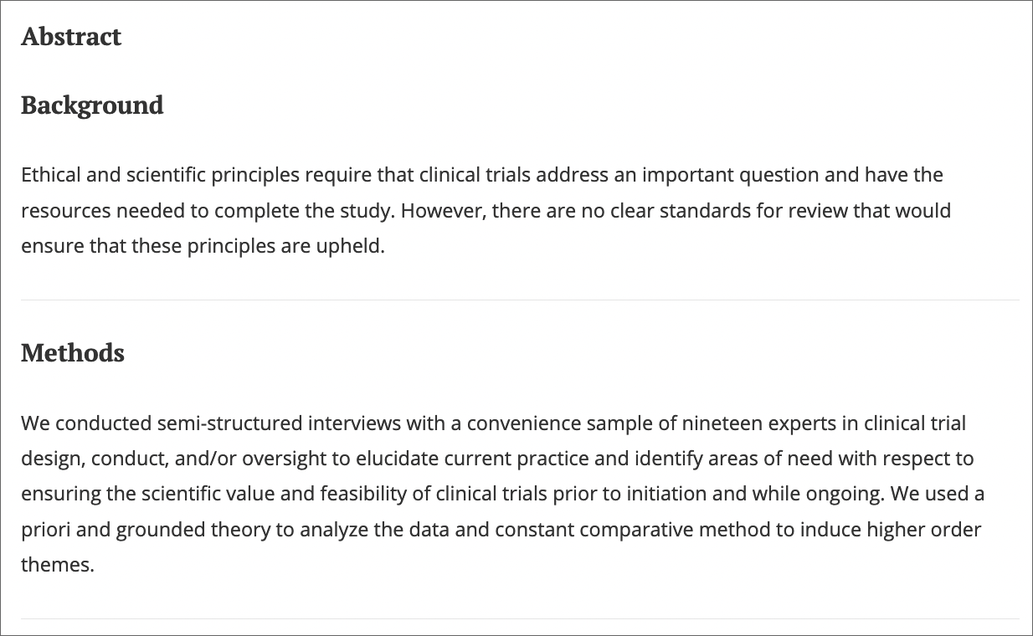Viewport: 1033px width, 636px height.
Task: Click the word "However" in Background paragraph
Action: [x=441, y=210]
